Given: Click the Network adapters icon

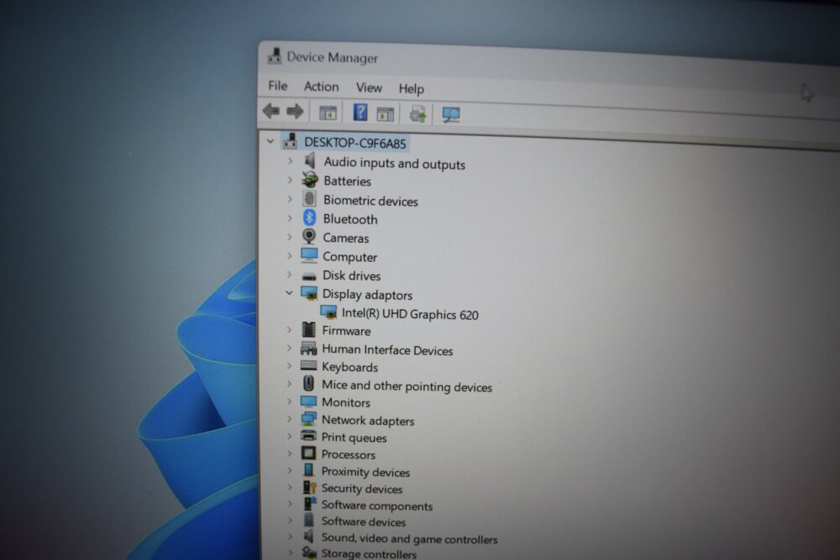Looking at the screenshot, I should pyautogui.click(x=308, y=419).
